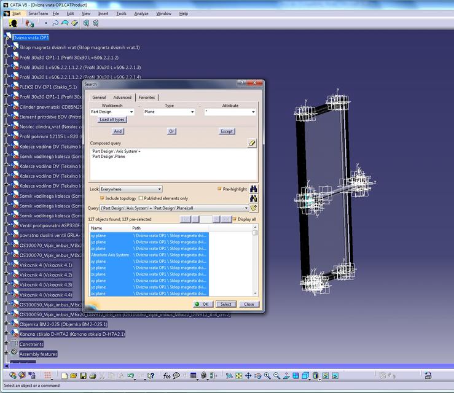Click the eraser icon beside Composed query
The height and width of the screenshot is (393, 454).
(252, 143)
